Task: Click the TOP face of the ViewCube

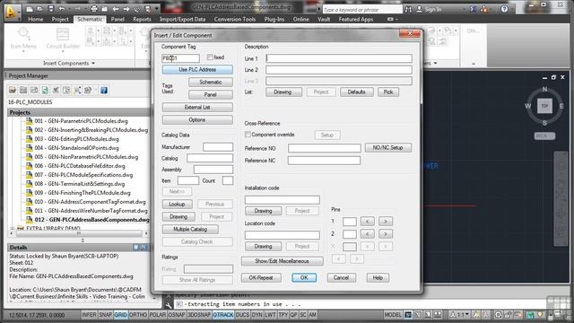Action: tap(544, 106)
